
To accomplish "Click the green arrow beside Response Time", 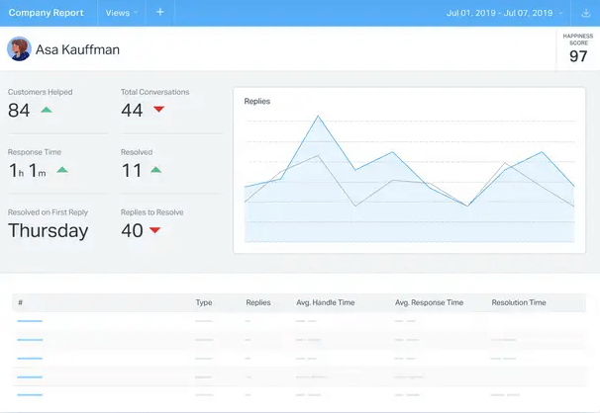I will pos(62,170).
